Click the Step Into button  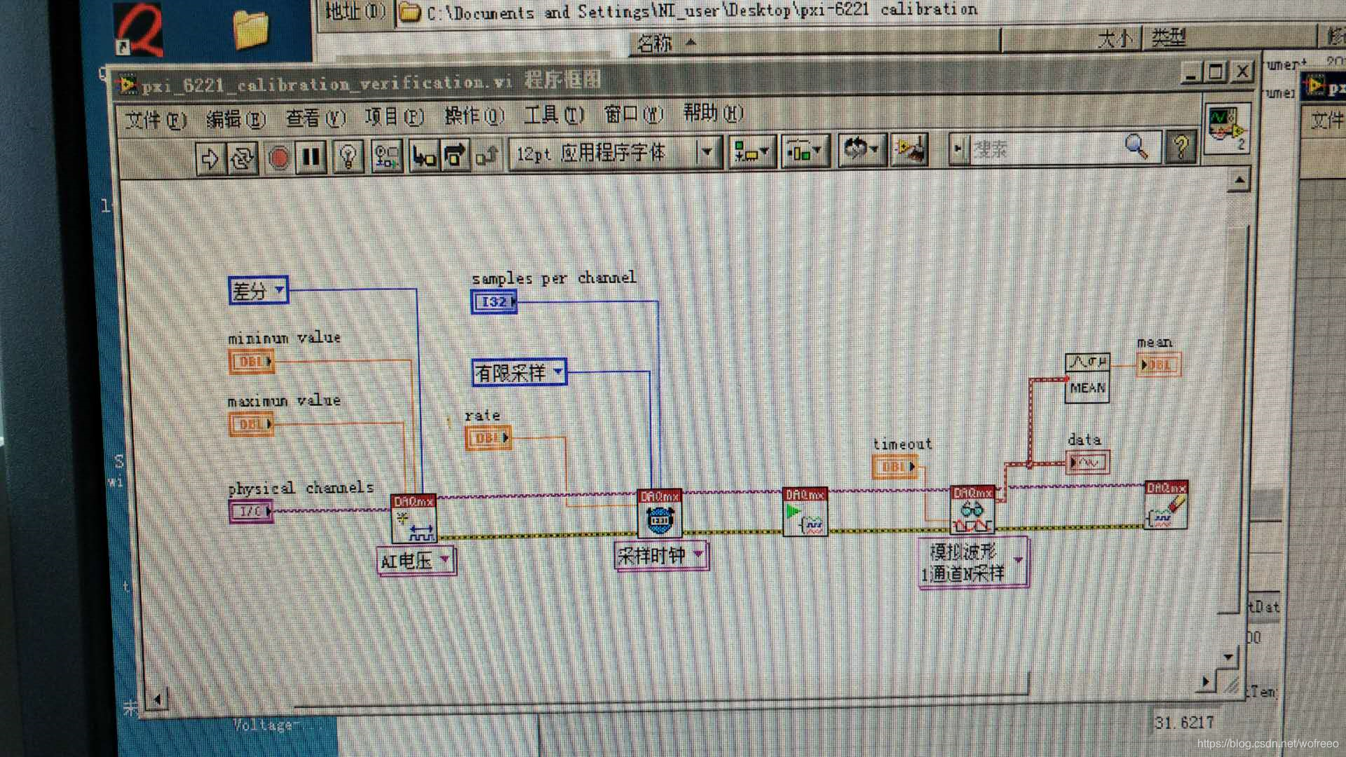coord(423,156)
